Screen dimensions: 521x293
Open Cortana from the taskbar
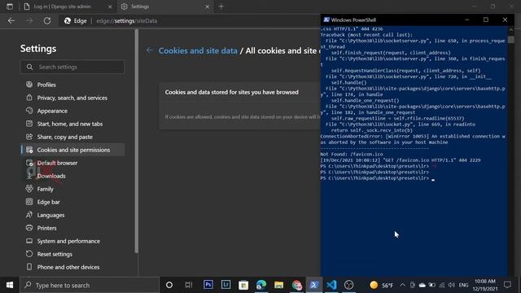click(x=169, y=285)
